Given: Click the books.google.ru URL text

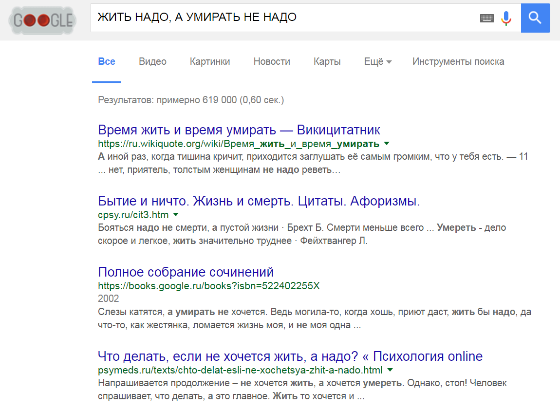Looking at the screenshot, I should point(208,286).
